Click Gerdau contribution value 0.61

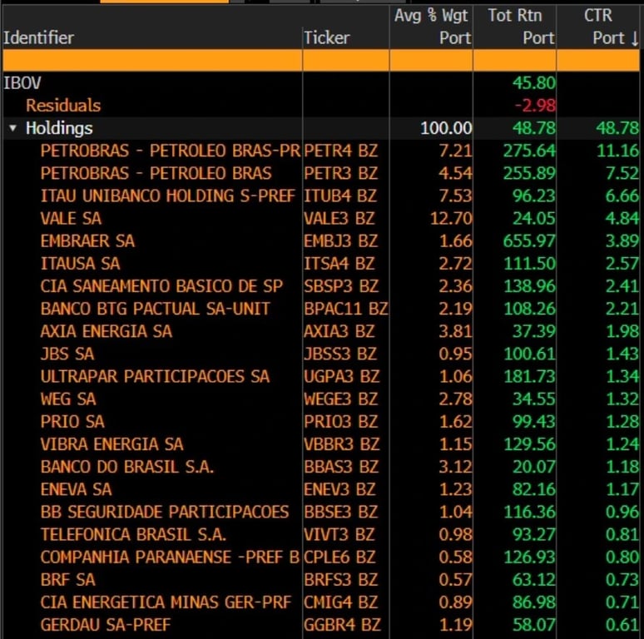coord(622,625)
